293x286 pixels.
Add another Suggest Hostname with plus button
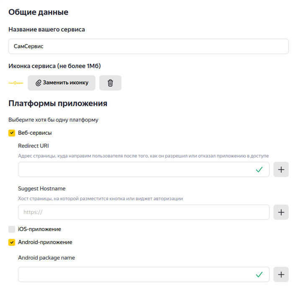tap(281, 212)
